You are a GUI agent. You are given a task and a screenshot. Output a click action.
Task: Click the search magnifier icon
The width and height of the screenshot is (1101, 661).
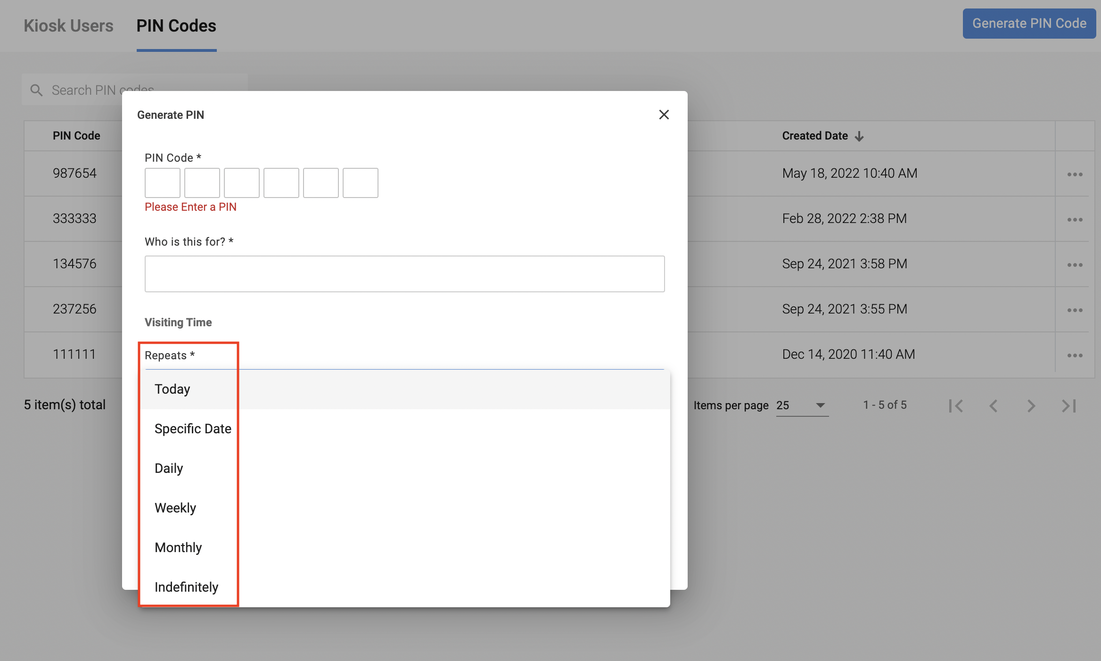(36, 90)
